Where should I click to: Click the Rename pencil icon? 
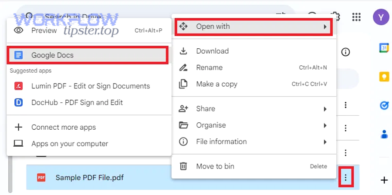(183, 67)
